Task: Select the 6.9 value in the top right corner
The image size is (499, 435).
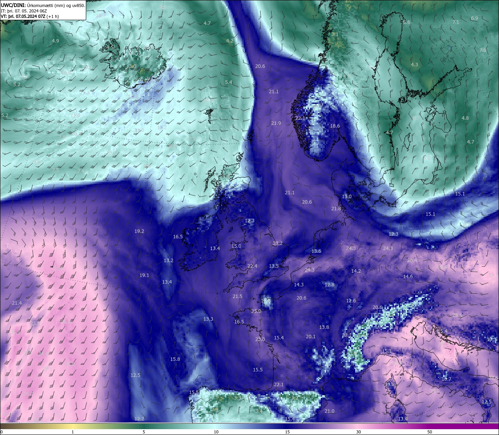Action: tap(474, 18)
